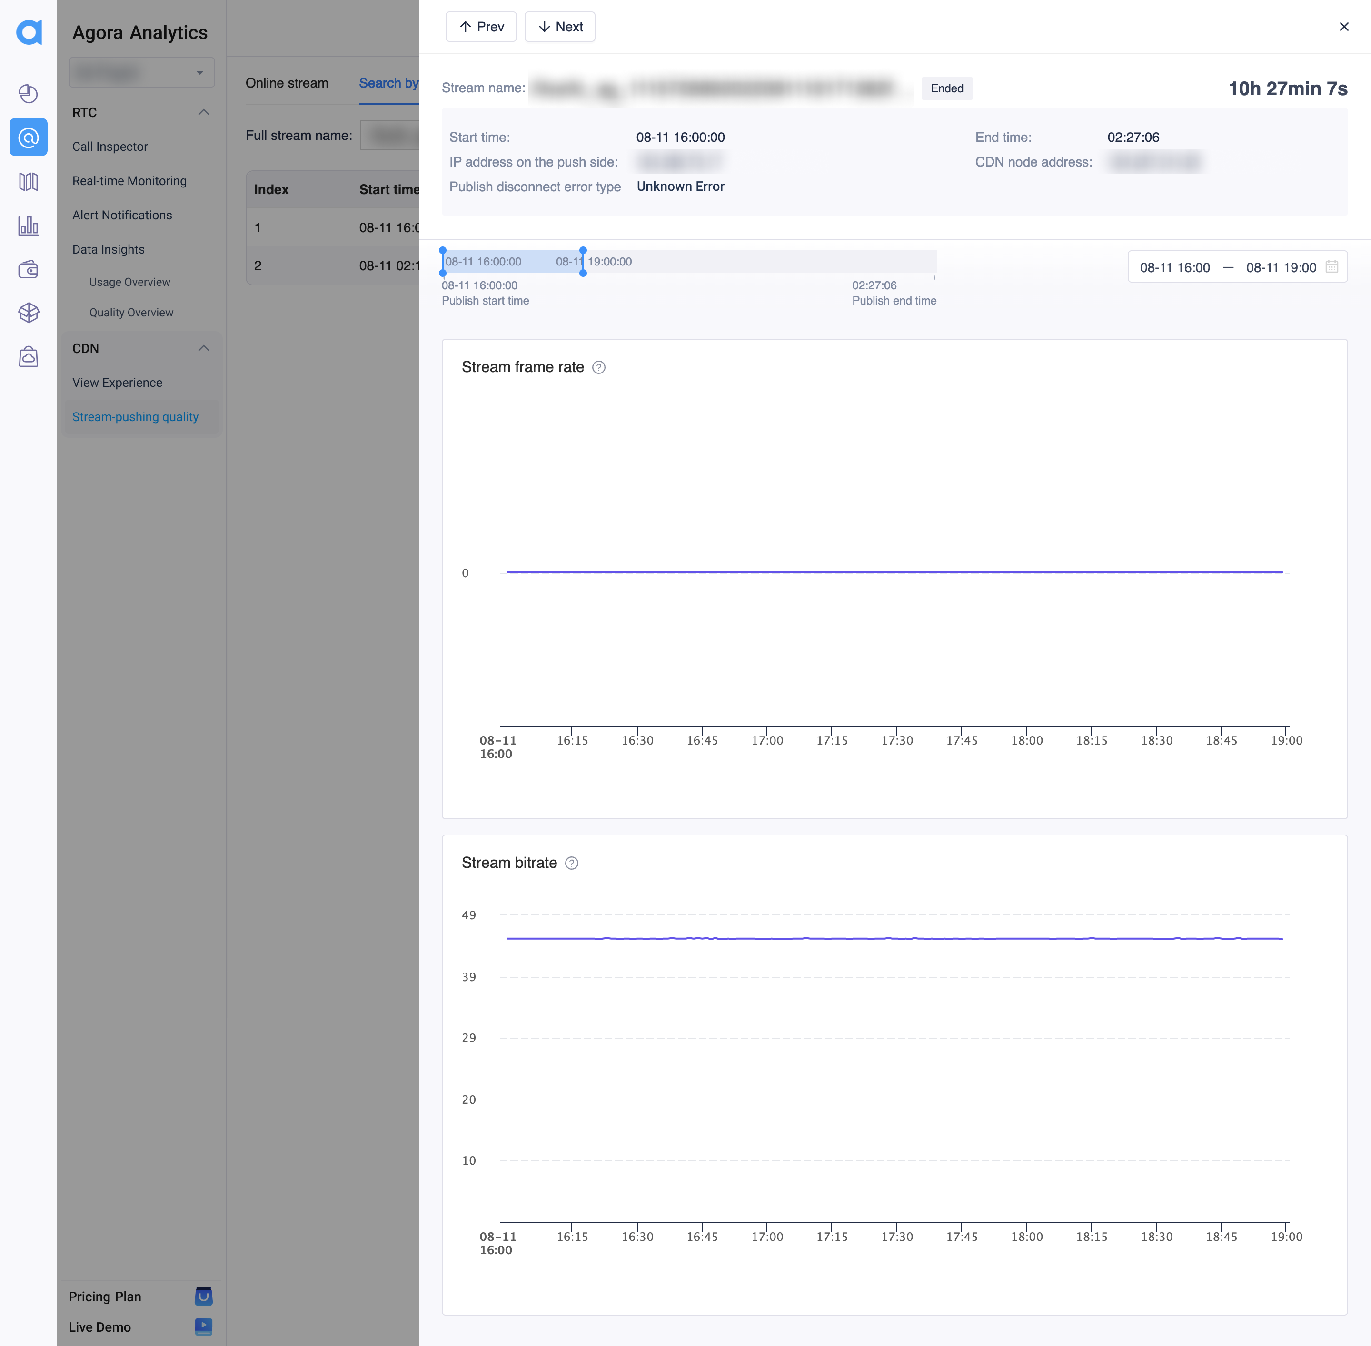This screenshot has height=1346, width=1371.
Task: Go to Usage Overview
Action: tap(129, 282)
